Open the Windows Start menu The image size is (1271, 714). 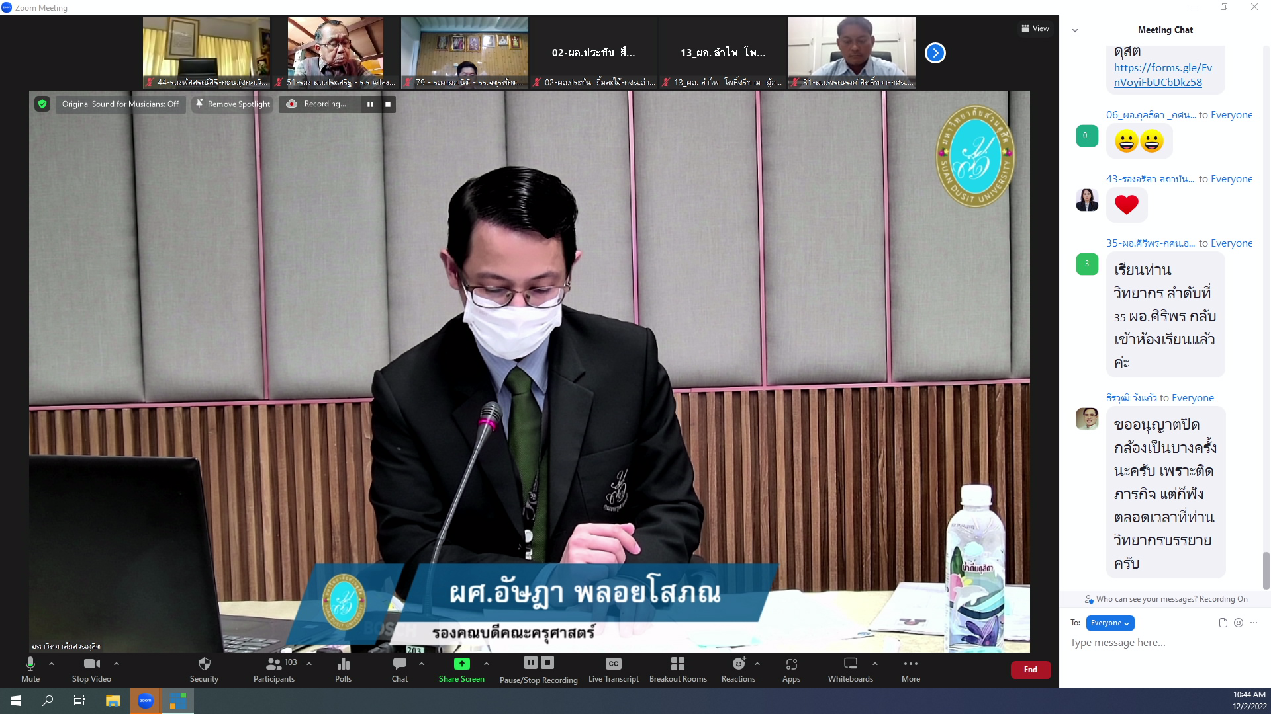16,701
